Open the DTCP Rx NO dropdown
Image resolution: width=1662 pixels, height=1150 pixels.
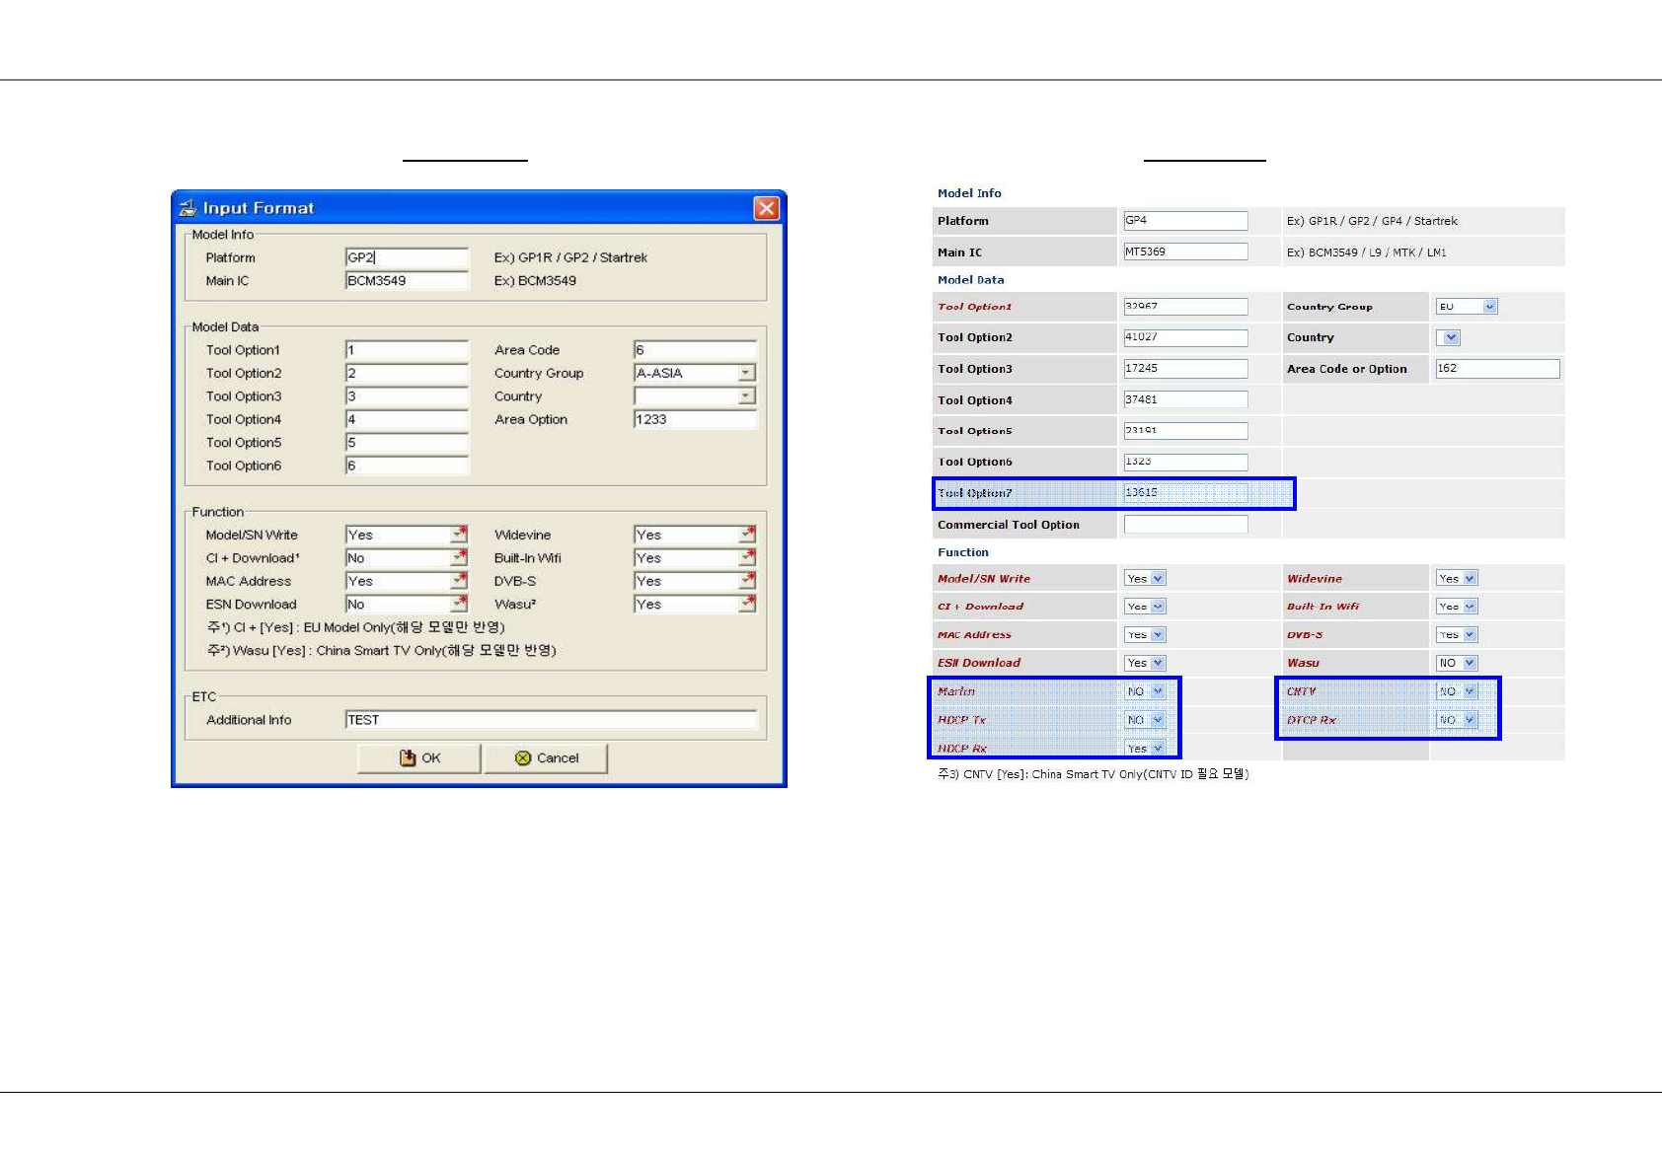pyautogui.click(x=1457, y=720)
